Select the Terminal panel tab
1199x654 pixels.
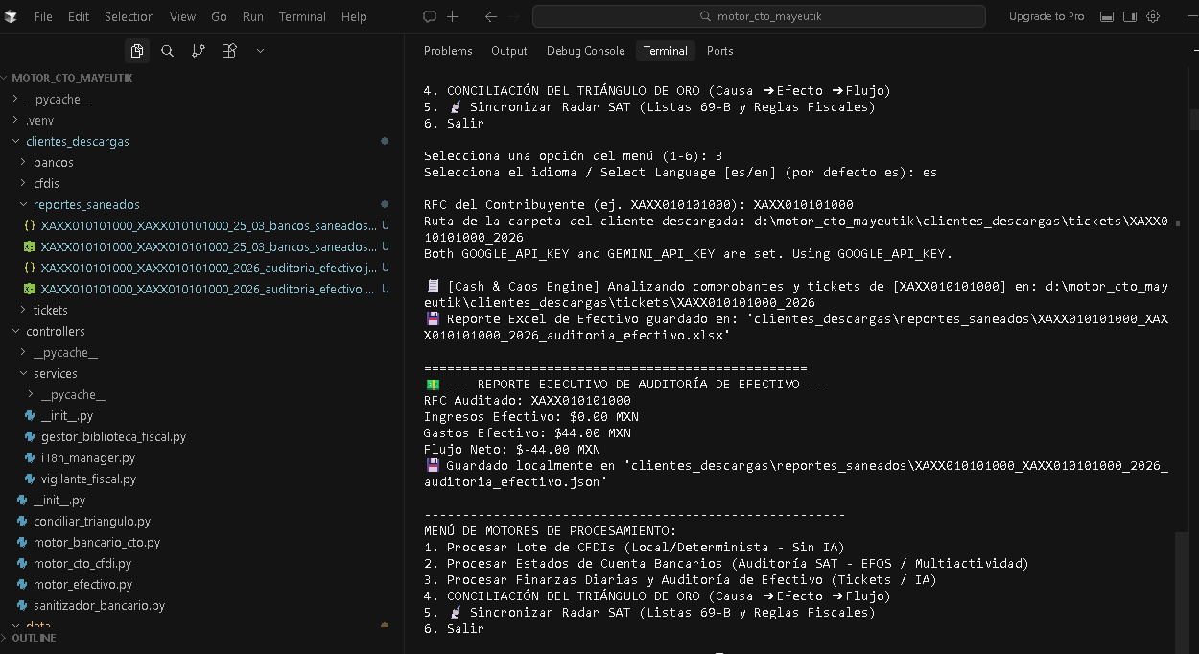pyautogui.click(x=666, y=51)
